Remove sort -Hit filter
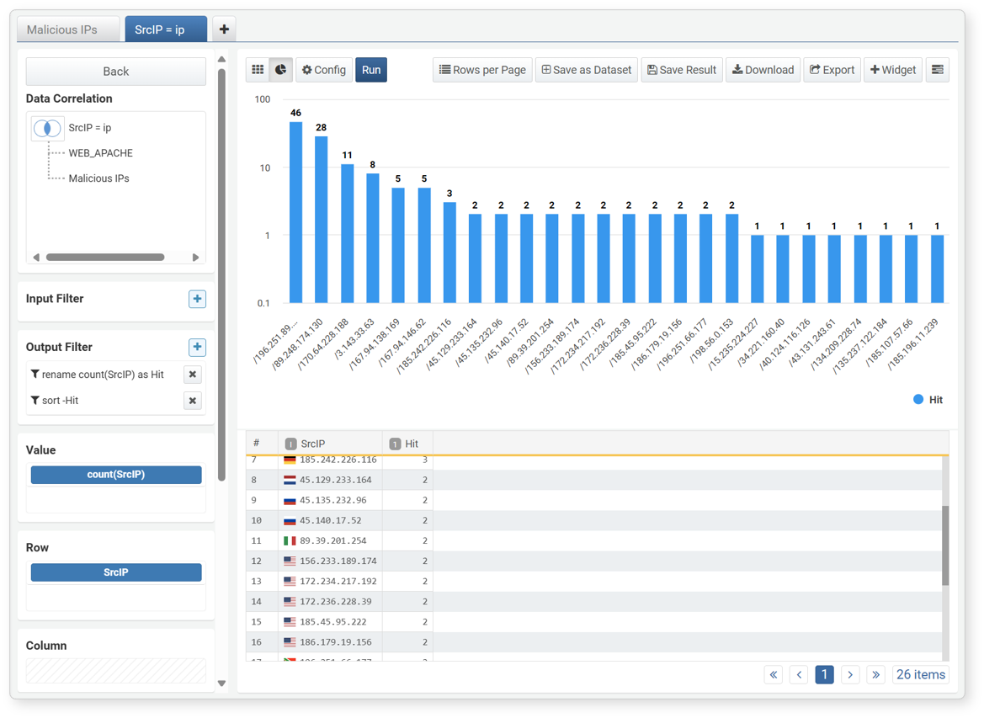984x718 pixels. click(x=193, y=401)
